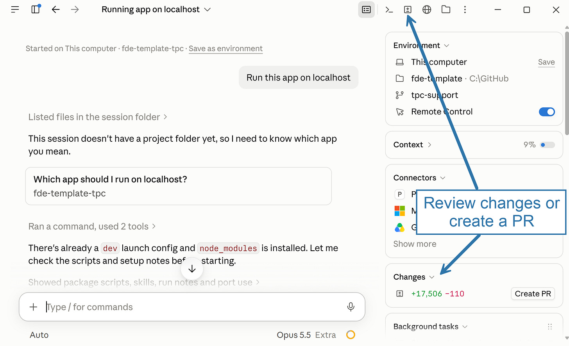Screen dimensions: 569x346
Task: Click the 'Save as environment' link
Action: point(225,49)
